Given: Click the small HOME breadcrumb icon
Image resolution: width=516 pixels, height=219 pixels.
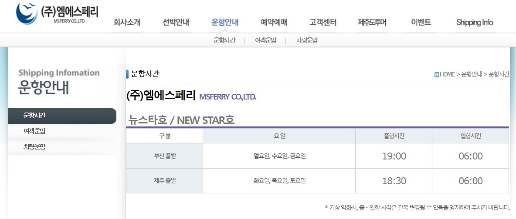Looking at the screenshot, I should tap(437, 75).
